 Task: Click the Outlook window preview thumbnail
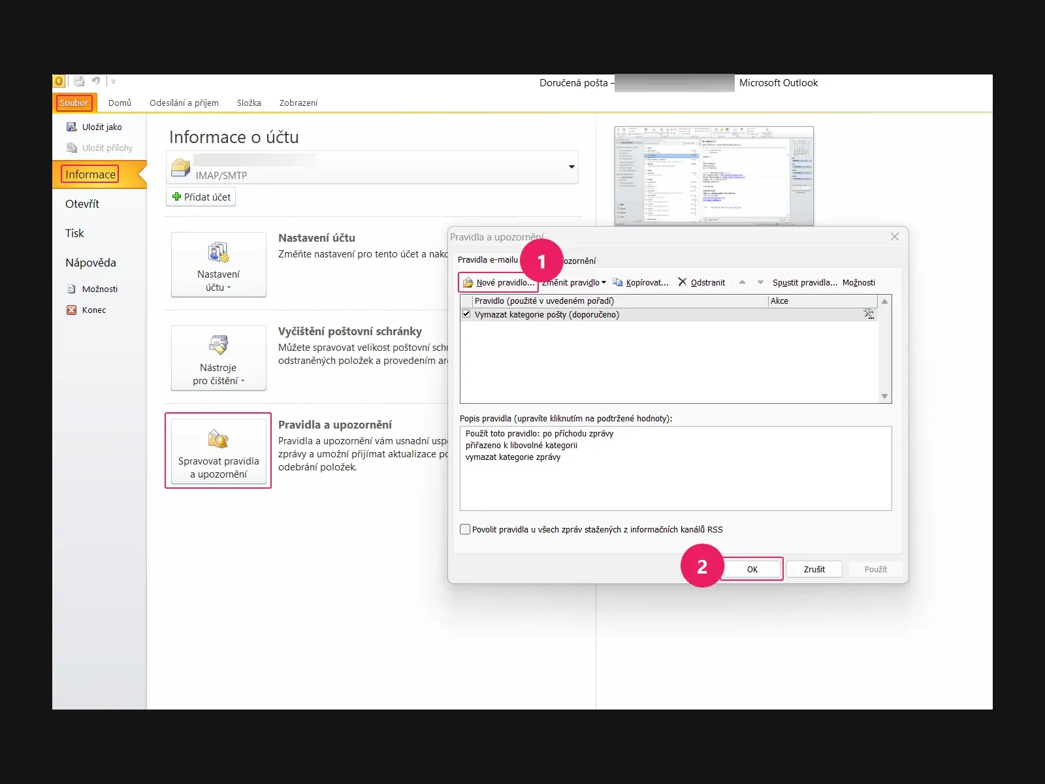click(714, 176)
